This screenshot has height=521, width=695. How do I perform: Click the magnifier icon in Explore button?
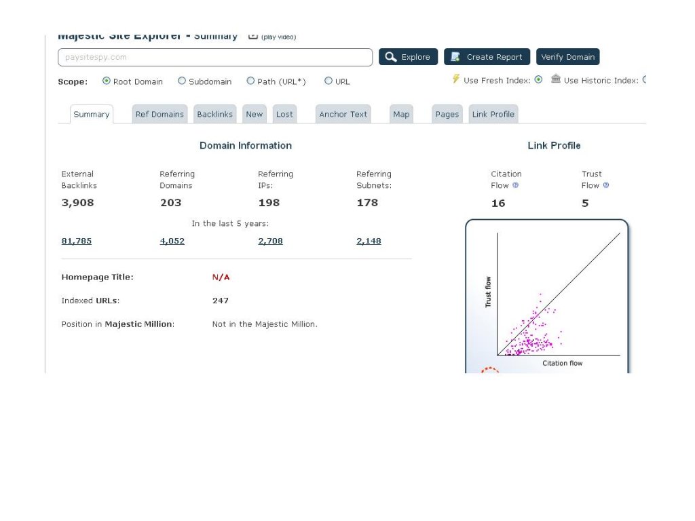click(x=390, y=57)
